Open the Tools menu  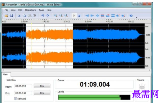[x=41, y=10]
